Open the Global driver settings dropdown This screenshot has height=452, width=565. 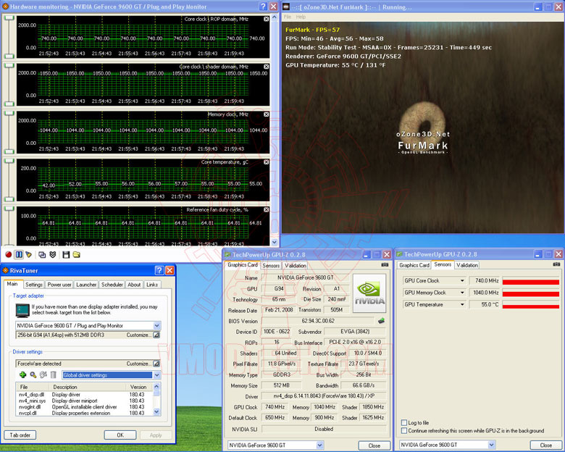(156, 375)
